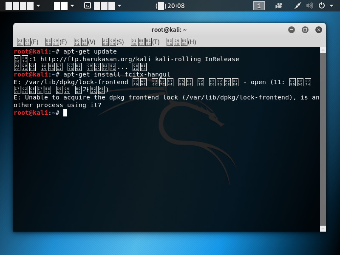340x255 pixels.
Task: Open the second top-panel menu with dropdown arrow
Action: coord(64,6)
